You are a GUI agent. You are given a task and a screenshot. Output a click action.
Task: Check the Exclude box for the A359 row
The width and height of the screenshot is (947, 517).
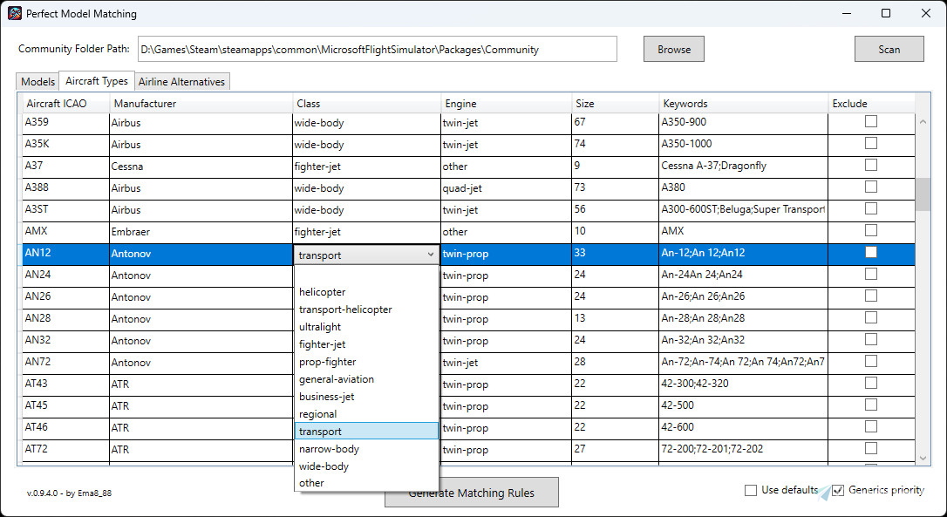coord(870,122)
